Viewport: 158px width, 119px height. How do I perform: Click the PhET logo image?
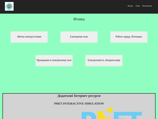coord(112,113)
